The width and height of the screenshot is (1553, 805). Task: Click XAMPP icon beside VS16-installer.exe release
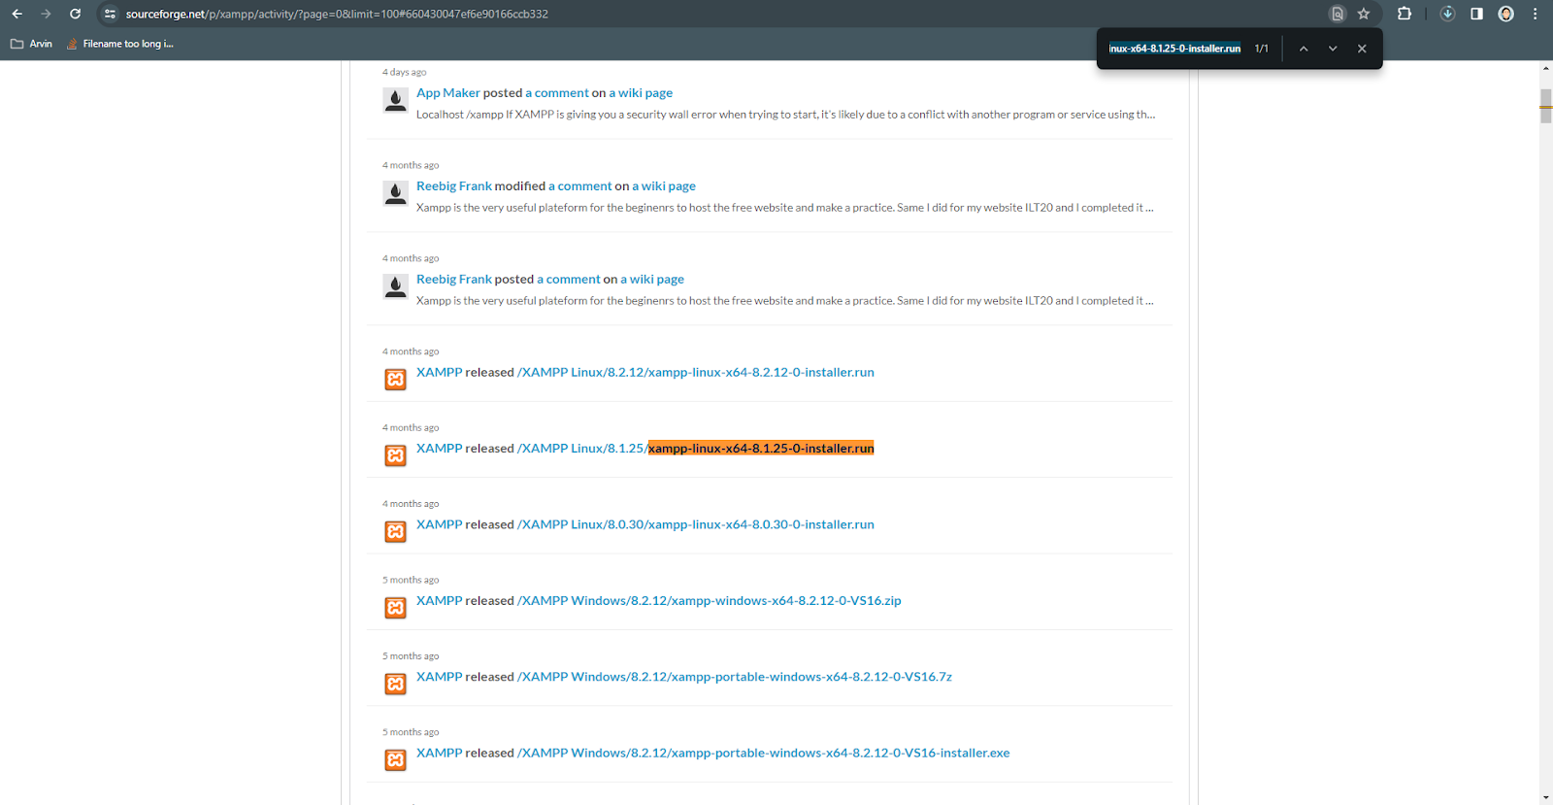coord(395,760)
